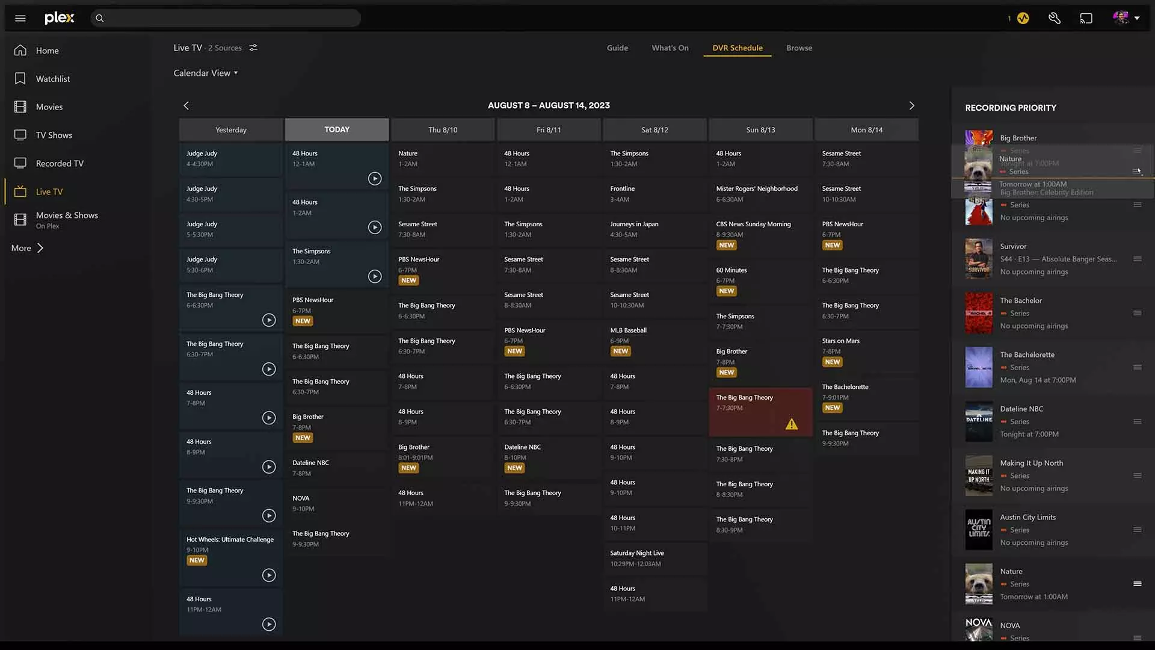Go to previous week arrow

(x=186, y=105)
